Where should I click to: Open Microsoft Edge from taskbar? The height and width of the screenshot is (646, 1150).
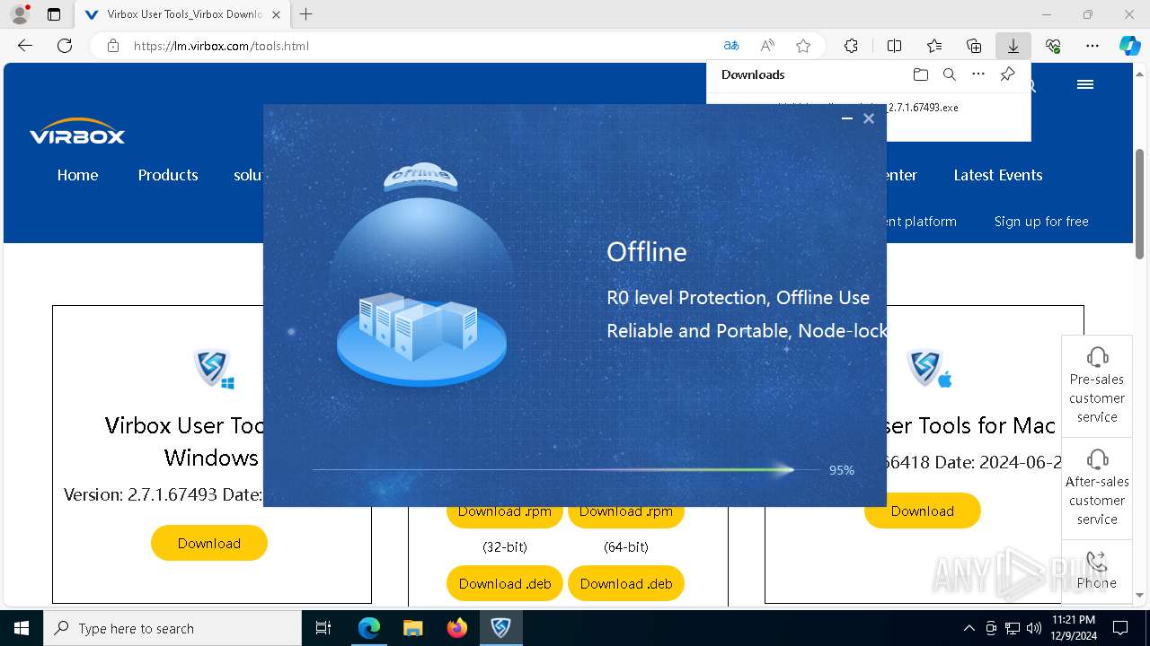(x=369, y=628)
